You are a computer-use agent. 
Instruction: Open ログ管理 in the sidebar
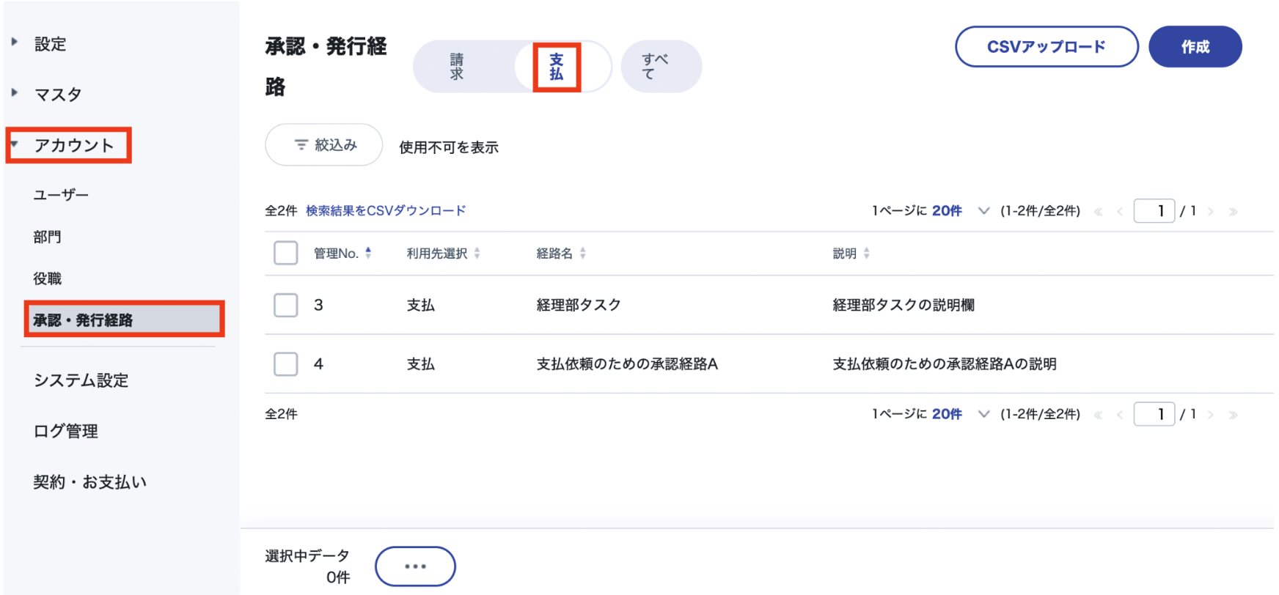click(65, 431)
